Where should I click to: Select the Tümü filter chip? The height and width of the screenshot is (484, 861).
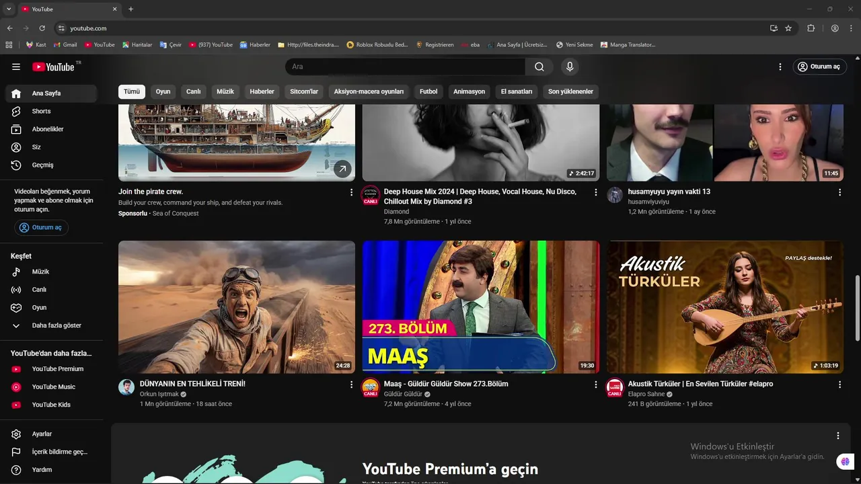[132, 91]
